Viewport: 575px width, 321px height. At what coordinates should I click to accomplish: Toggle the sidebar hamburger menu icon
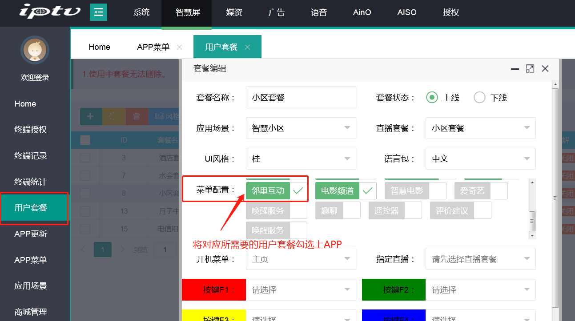(x=98, y=12)
